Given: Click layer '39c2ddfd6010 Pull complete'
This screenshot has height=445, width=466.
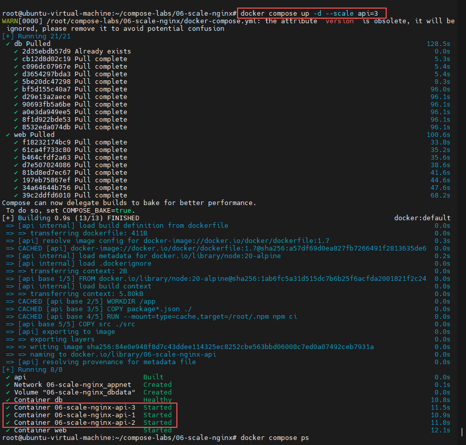Looking at the screenshot, I should pos(75,195).
